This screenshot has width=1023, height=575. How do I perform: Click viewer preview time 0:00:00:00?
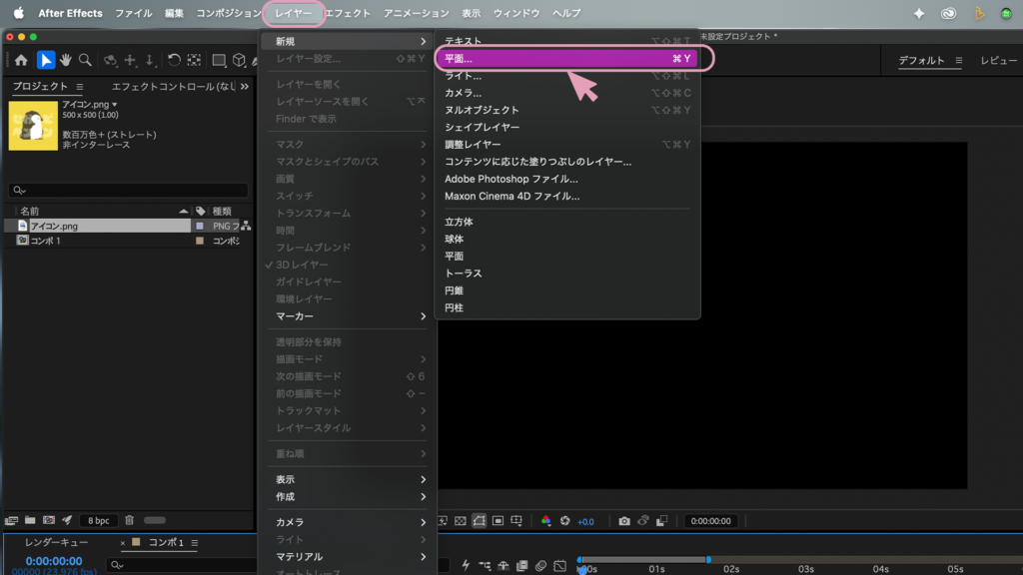[x=710, y=521]
